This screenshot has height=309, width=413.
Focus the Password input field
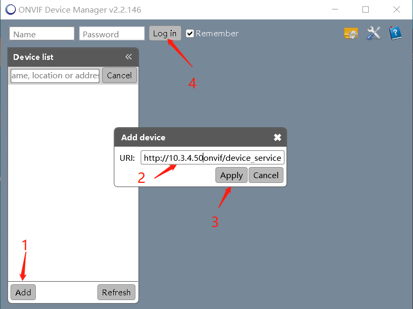click(x=112, y=34)
